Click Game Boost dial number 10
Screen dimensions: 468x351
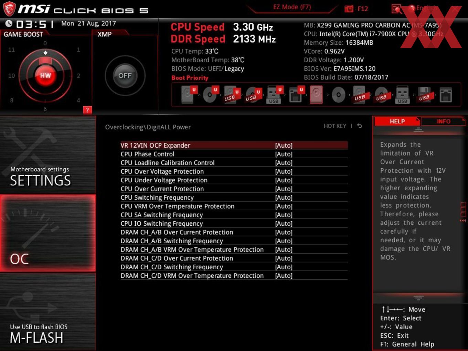(x=11, y=76)
